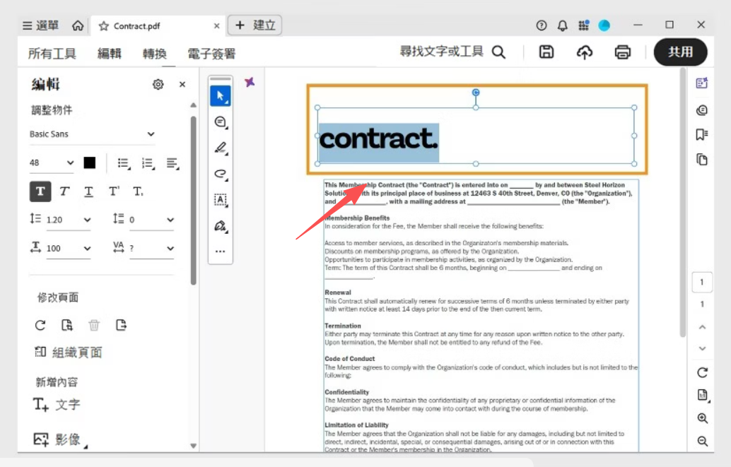
Task: Click the 共用 share button
Action: pos(680,52)
